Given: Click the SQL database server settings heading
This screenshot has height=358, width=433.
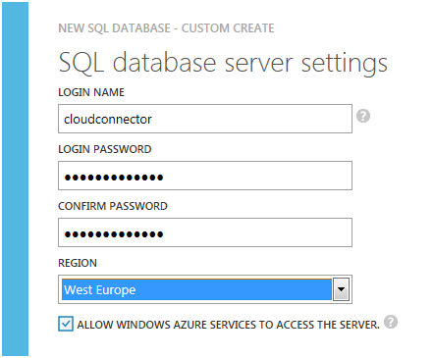Looking at the screenshot, I should click(223, 63).
